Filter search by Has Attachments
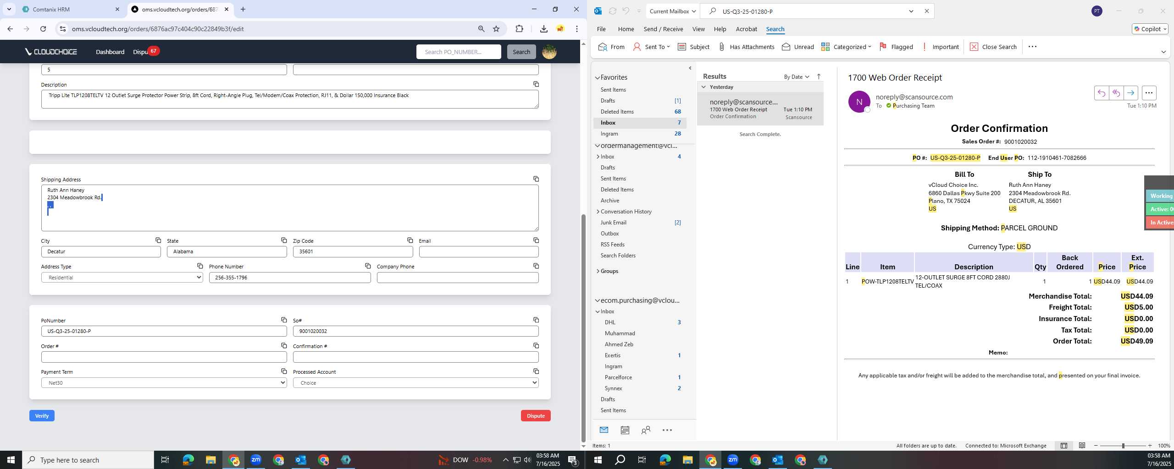 (x=746, y=47)
